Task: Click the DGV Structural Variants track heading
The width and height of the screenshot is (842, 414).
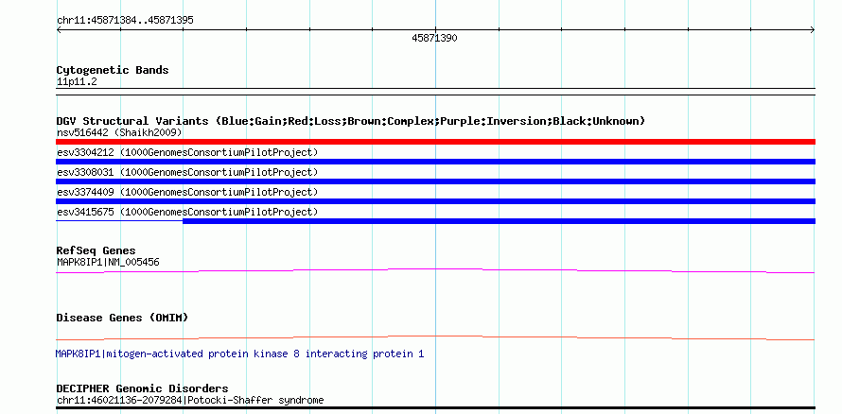Action: (x=351, y=121)
